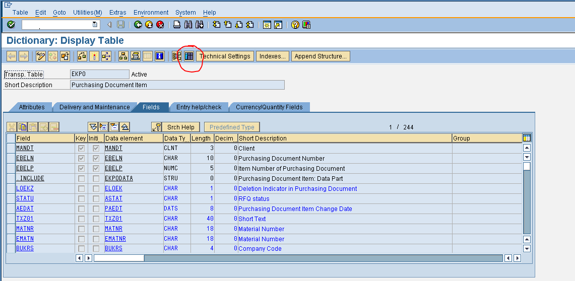Click the horizontal scrollbar thumb
Image resolution: width=575 pixels, height=281 pixels.
pyautogui.click(x=119, y=258)
